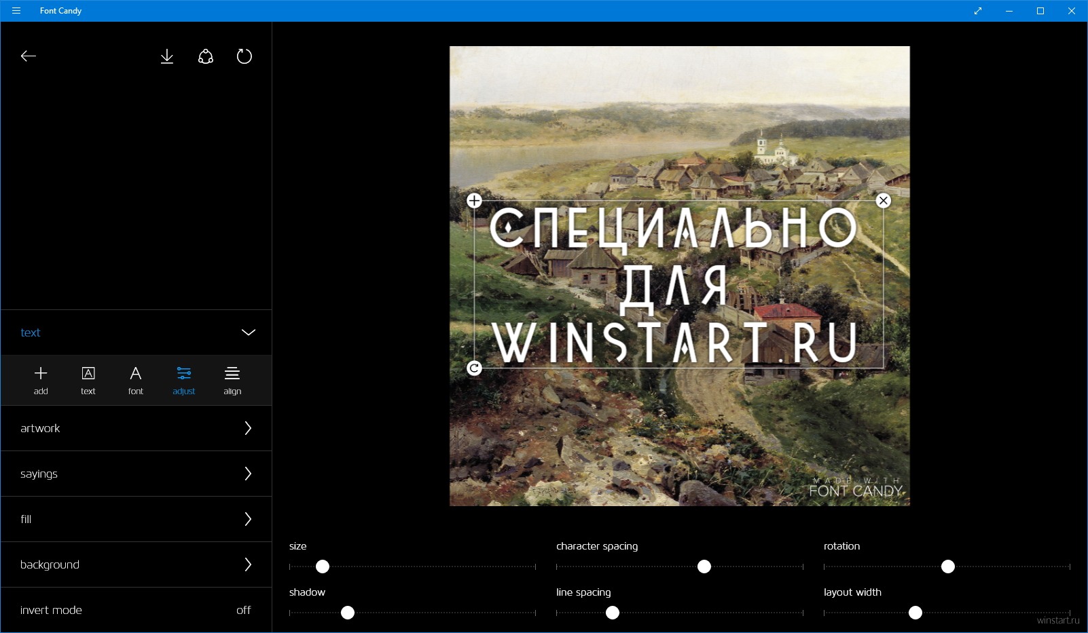
Task: Toggle fullscreen expand arrows in title bar
Action: (978, 11)
